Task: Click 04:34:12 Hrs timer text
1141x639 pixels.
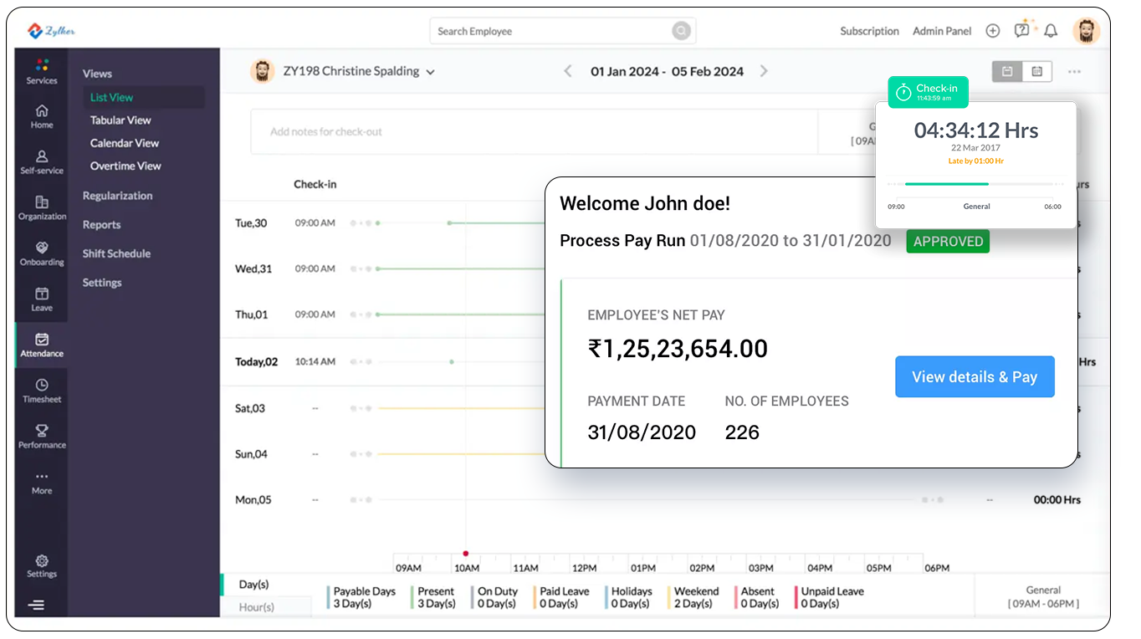Action: tap(975, 130)
